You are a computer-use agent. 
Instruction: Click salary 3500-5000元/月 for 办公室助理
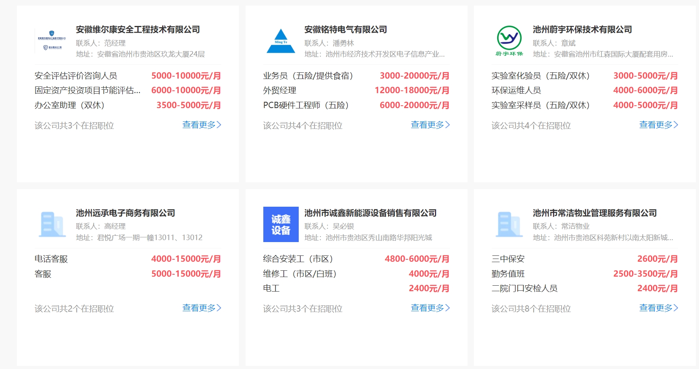point(189,105)
